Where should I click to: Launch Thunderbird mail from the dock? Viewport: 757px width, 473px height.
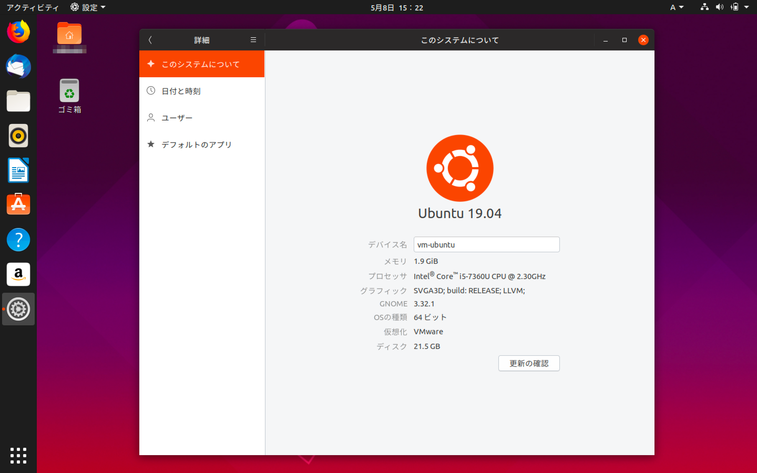[18, 66]
